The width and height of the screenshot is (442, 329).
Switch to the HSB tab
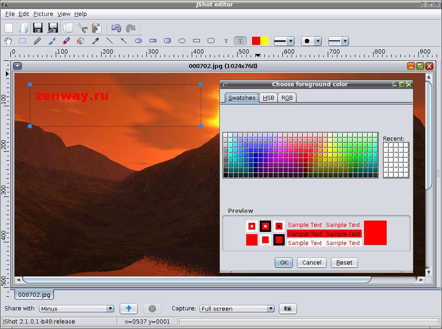pyautogui.click(x=268, y=98)
